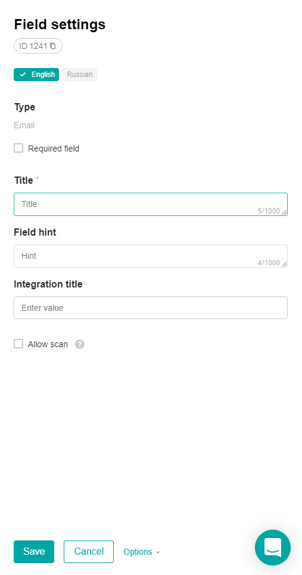Save the field settings
Screen dimensions: 302x575
[34, 552]
